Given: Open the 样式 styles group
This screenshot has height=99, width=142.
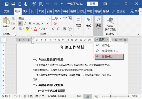Looking at the screenshot, I should (88, 23).
